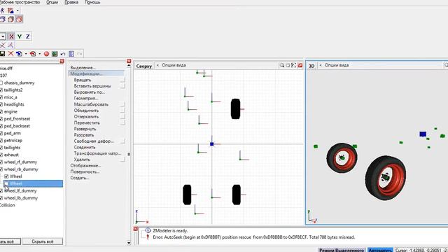Click the commands panel scrollbar down arrow
Image resolution: width=448 pixels, height=252 pixels.
click(129, 243)
